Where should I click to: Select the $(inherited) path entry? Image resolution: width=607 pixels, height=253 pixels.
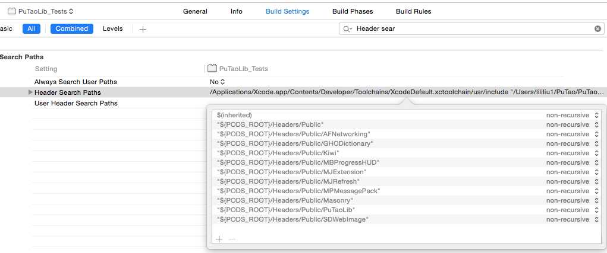pos(234,115)
